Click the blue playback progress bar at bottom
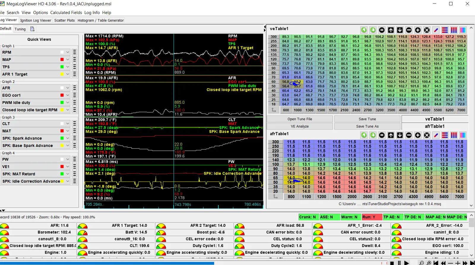The image size is (475, 265). (x=107, y=263)
